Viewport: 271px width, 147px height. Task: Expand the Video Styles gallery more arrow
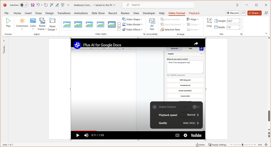[119, 29]
